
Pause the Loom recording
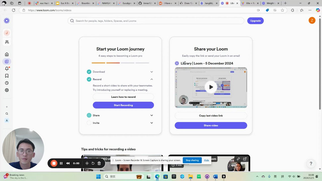point(61,163)
